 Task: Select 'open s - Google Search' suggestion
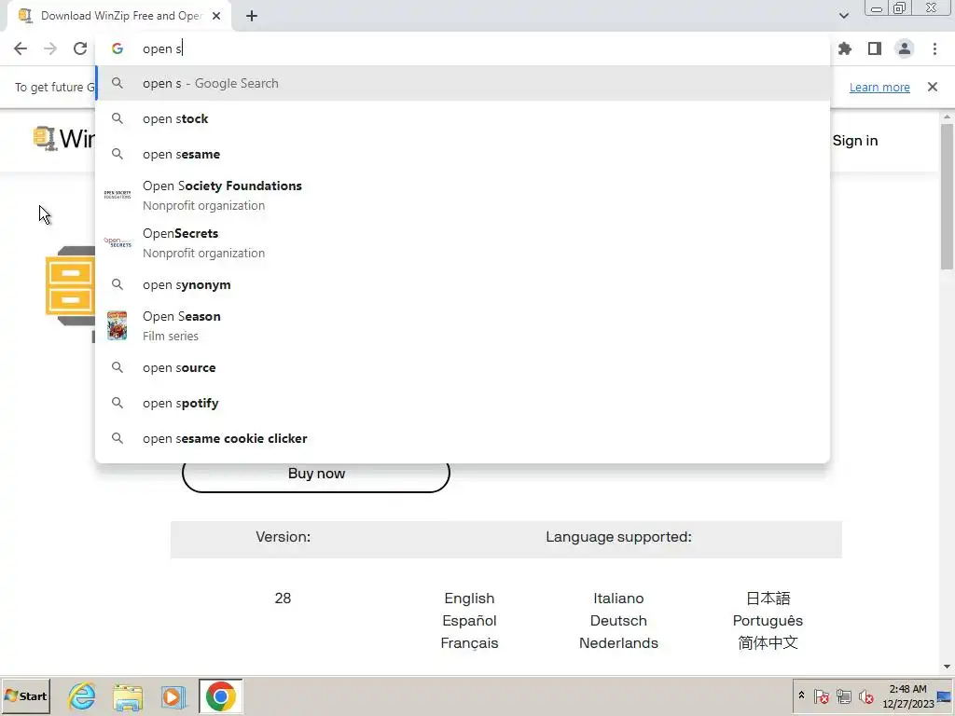(463, 83)
